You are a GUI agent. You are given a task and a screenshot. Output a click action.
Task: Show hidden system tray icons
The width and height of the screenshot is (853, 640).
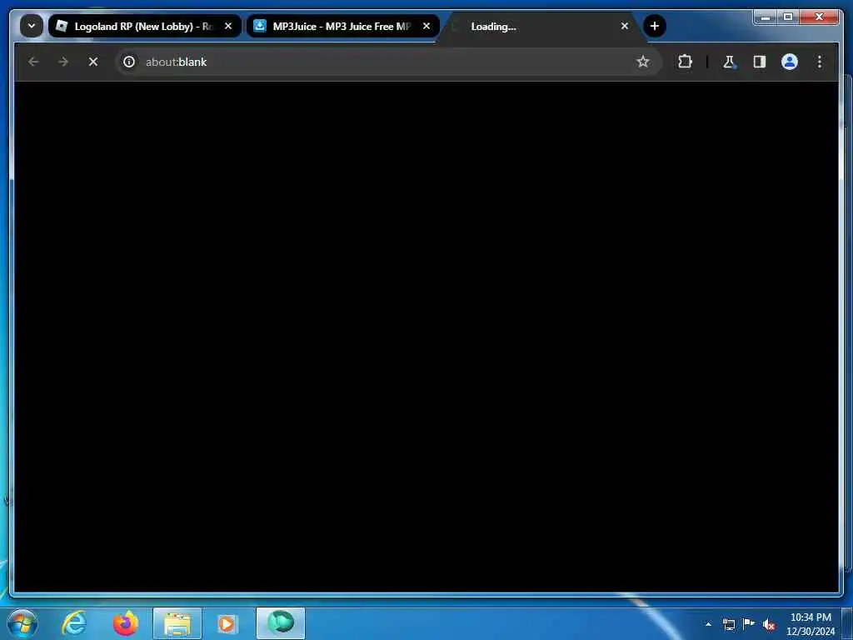coord(708,624)
